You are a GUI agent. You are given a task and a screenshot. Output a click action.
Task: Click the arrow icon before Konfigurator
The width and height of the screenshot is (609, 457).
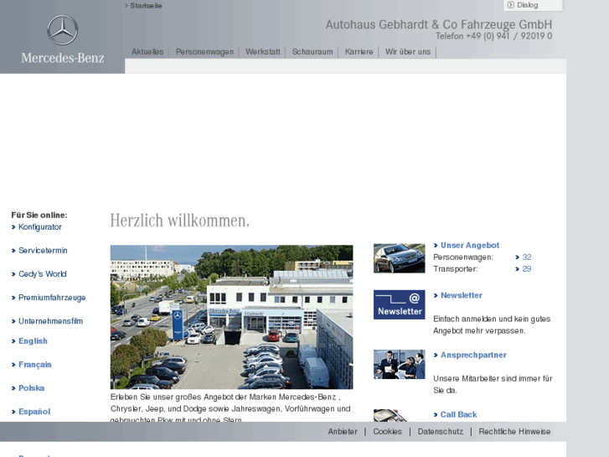[x=13, y=227]
